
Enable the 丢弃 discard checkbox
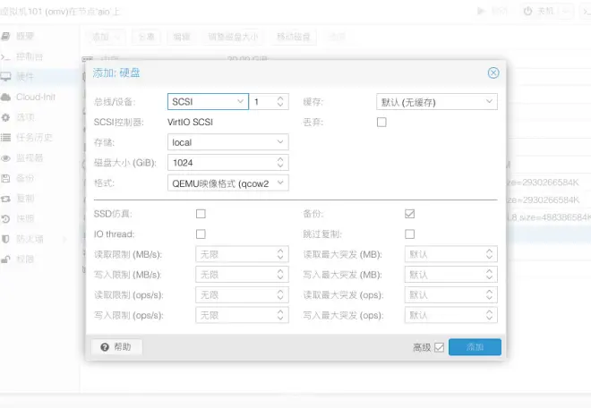(381, 122)
